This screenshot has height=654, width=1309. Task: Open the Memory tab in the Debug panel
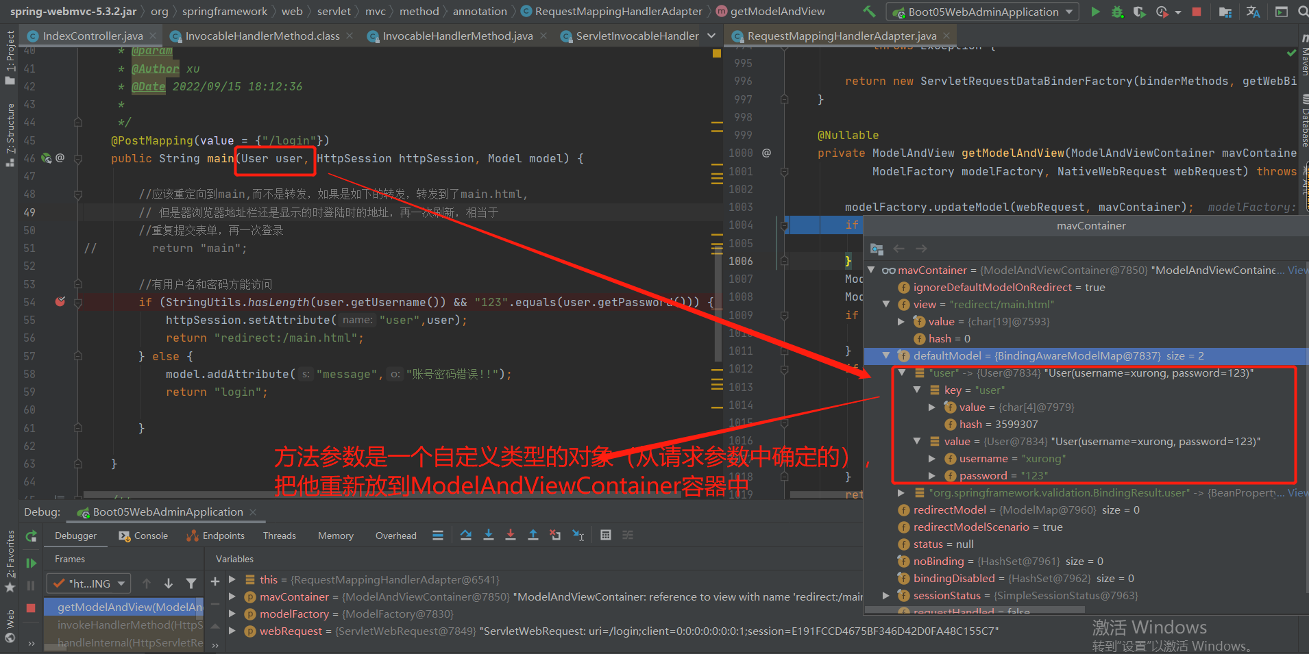point(336,536)
